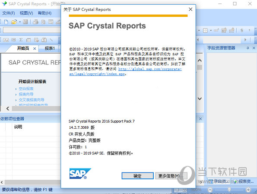Image resolution: width=257 pixels, height=194 pixels.
Task: Expand the Open file dropdown arrow
Action: pyautogui.click(x=20, y=22)
